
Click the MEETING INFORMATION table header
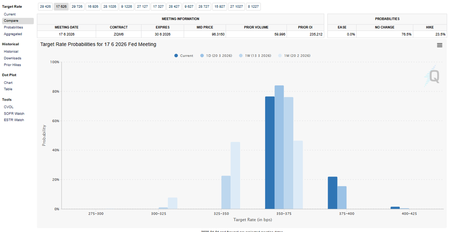coord(181,19)
